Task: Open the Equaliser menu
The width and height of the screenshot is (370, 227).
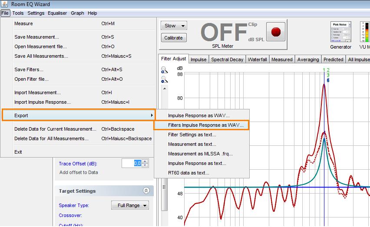Action: point(57,13)
